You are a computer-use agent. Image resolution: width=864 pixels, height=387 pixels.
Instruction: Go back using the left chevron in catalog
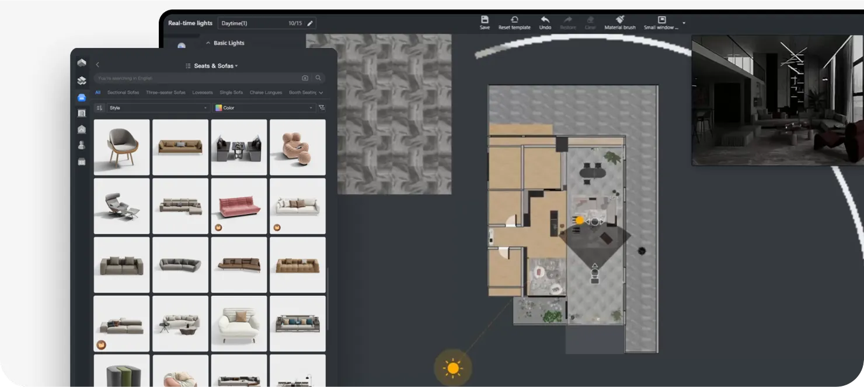(x=97, y=65)
